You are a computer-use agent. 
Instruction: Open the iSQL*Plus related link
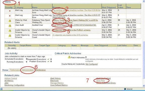[101, 81]
